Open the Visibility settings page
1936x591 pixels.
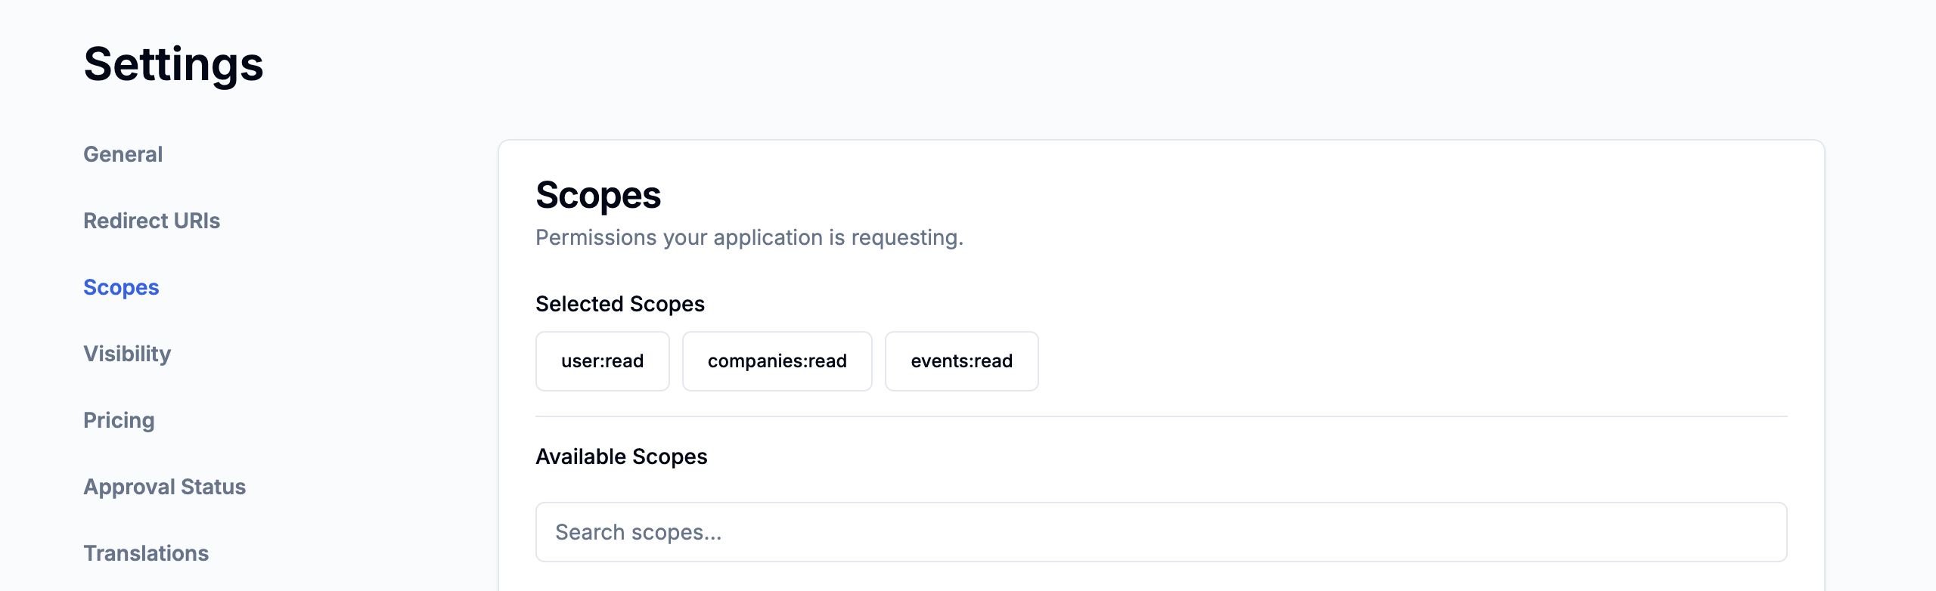[127, 354]
